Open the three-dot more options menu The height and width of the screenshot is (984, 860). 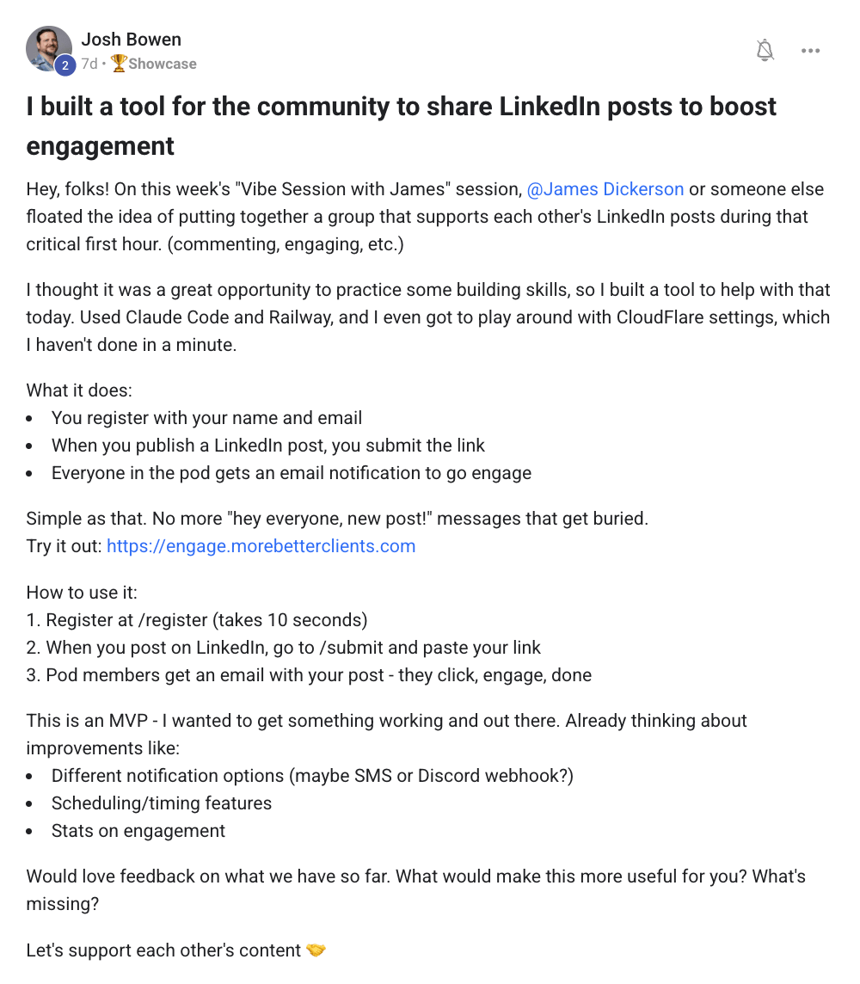pos(810,51)
